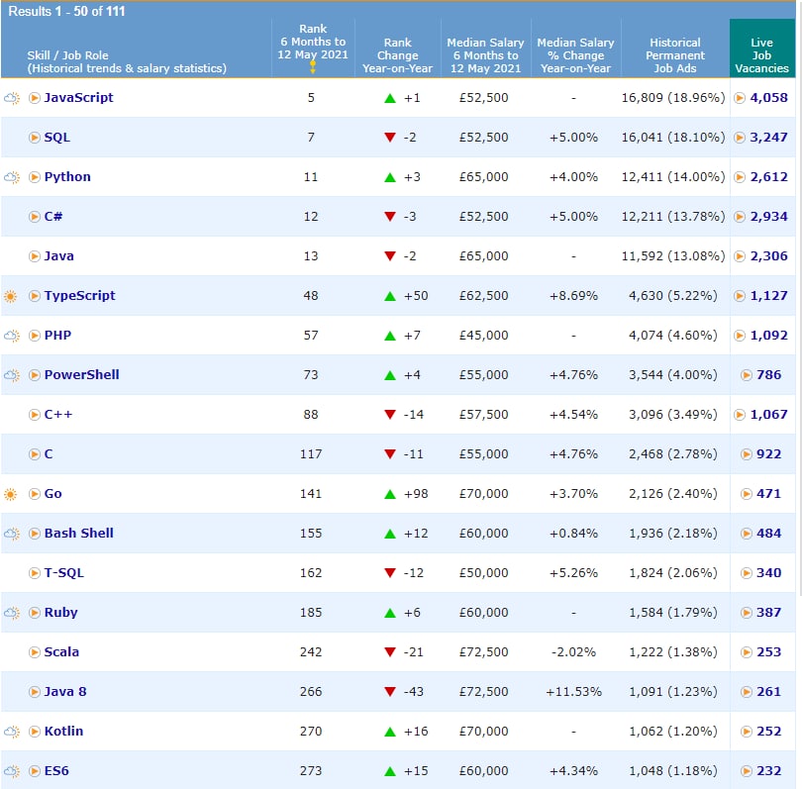Click the orange arrow icon beside TypeScript
This screenshot has width=802, height=789.
(x=35, y=296)
